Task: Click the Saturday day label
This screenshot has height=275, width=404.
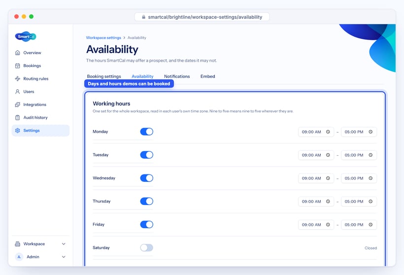Action: (x=101, y=248)
